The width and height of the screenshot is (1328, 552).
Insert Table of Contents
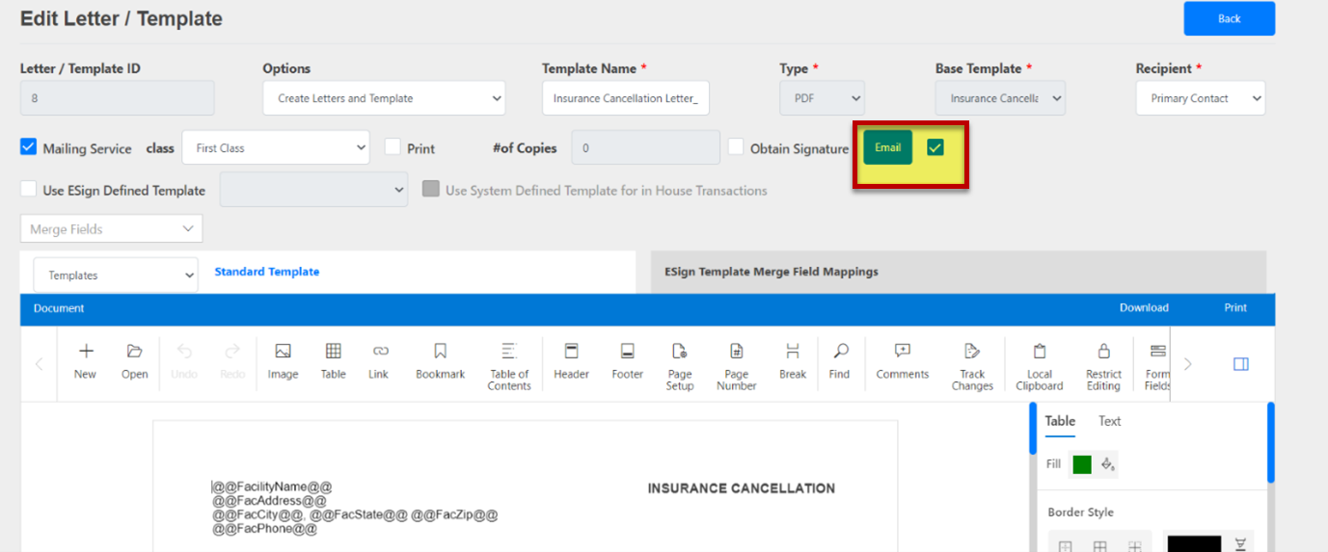click(509, 366)
